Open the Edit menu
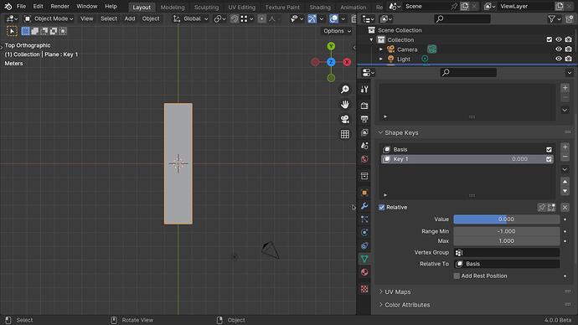 (x=38, y=6)
